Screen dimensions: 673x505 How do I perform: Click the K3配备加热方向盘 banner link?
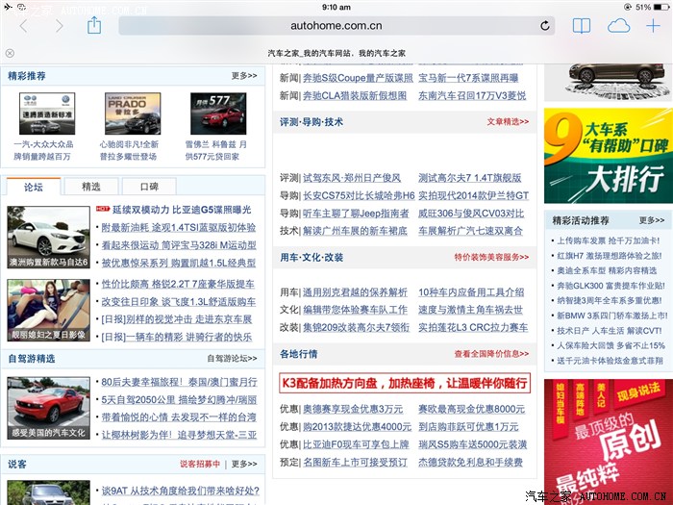(x=405, y=383)
